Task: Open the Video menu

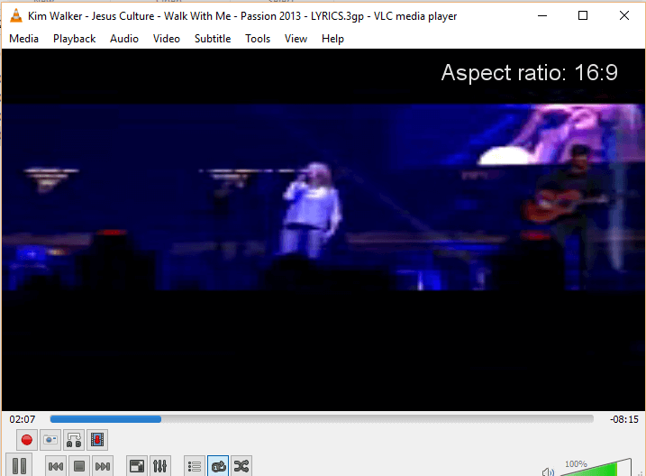Action: pos(167,39)
